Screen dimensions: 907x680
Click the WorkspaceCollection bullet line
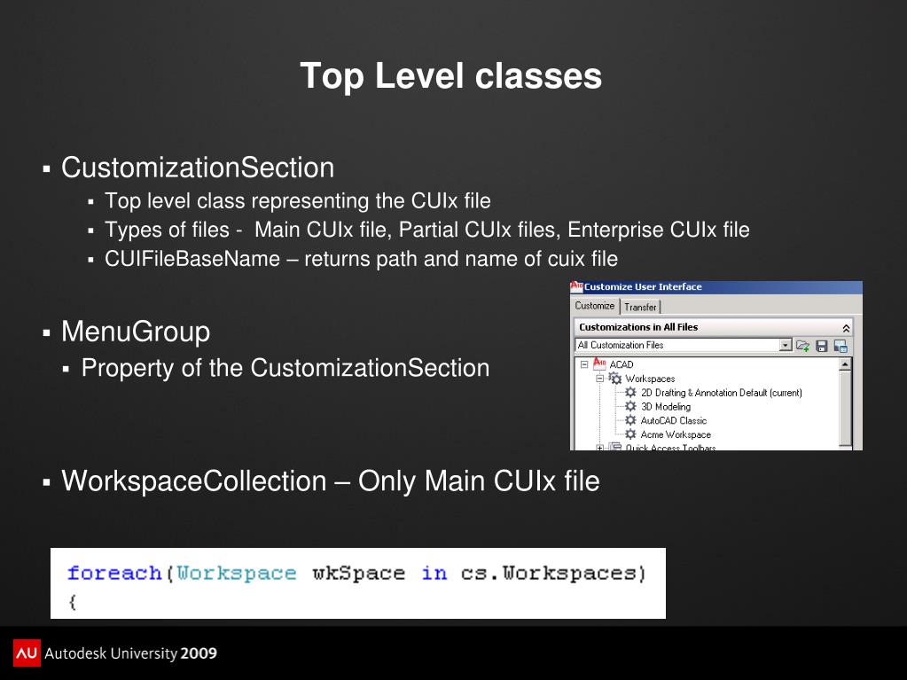331,481
